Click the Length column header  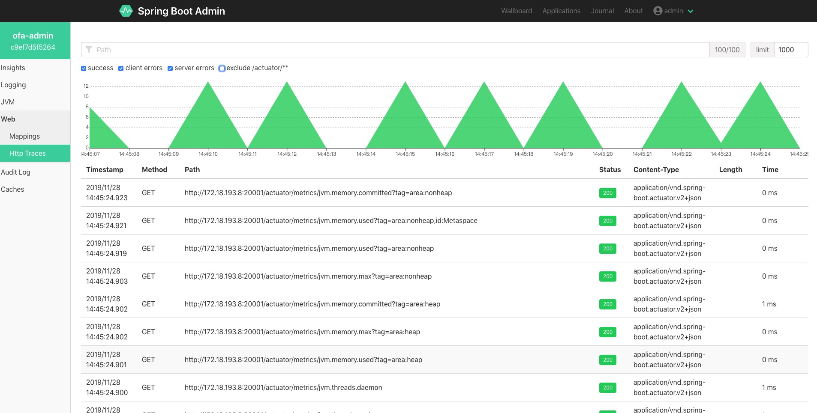[x=730, y=169]
